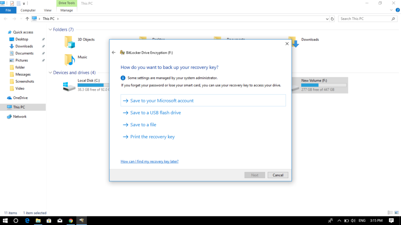Show hidden system tray icons
The height and width of the screenshot is (225, 401).
[339, 221]
